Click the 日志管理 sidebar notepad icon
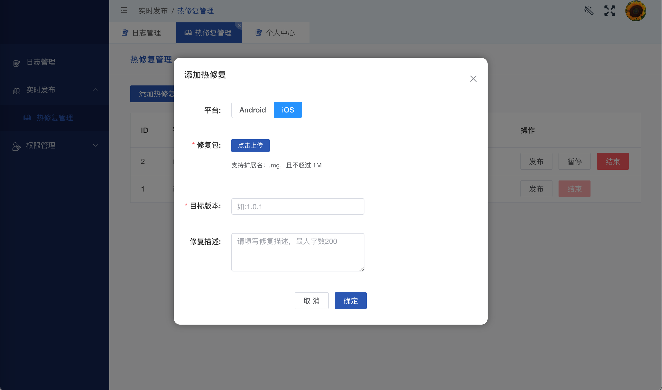 [x=17, y=63]
